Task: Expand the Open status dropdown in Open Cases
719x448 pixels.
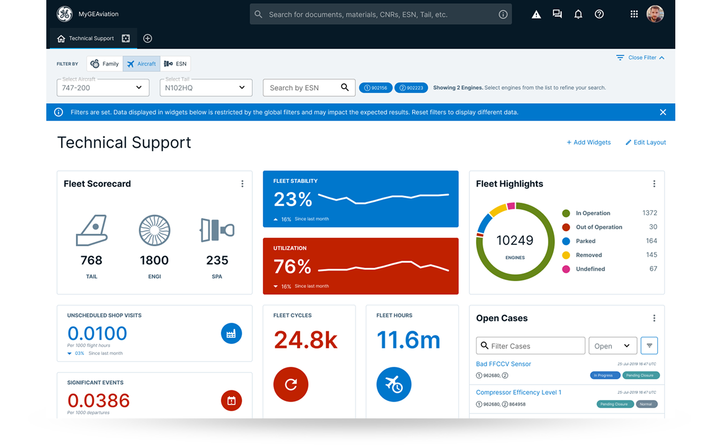Action: pos(613,346)
